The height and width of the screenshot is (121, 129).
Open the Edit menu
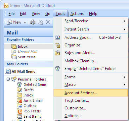[x=23, y=14]
